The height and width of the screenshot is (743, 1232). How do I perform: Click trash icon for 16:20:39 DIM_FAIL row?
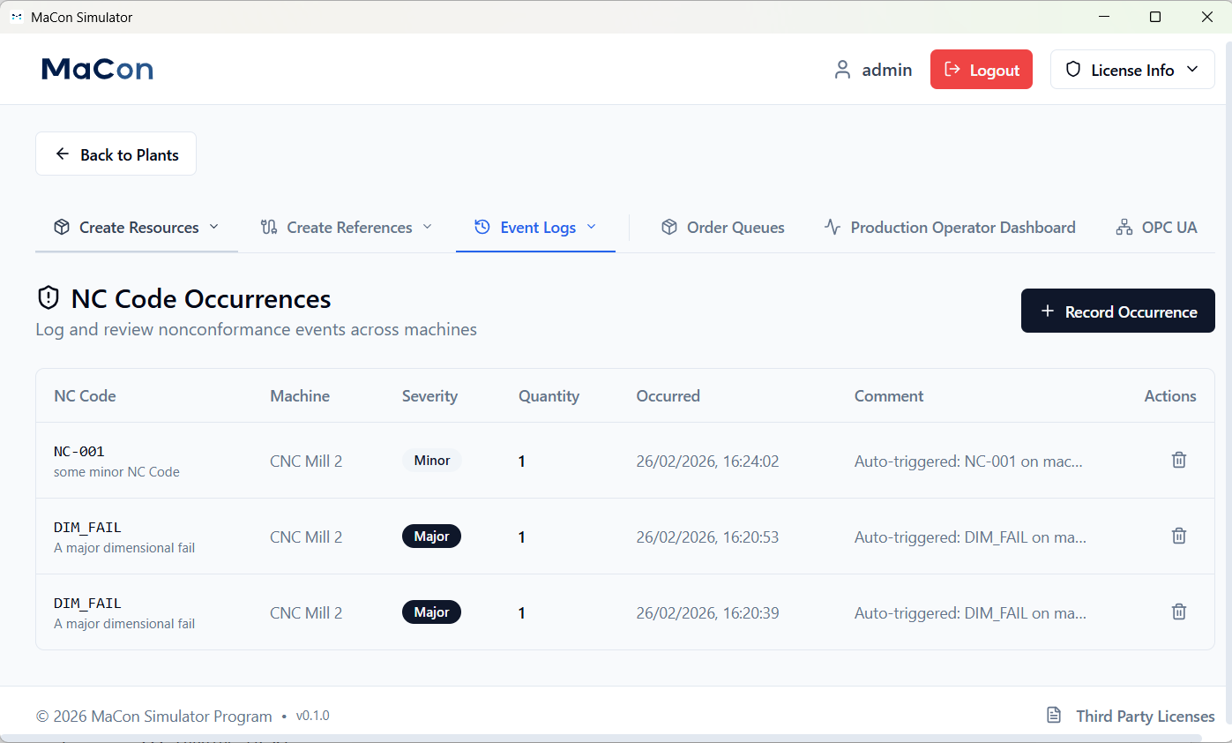pyautogui.click(x=1178, y=612)
